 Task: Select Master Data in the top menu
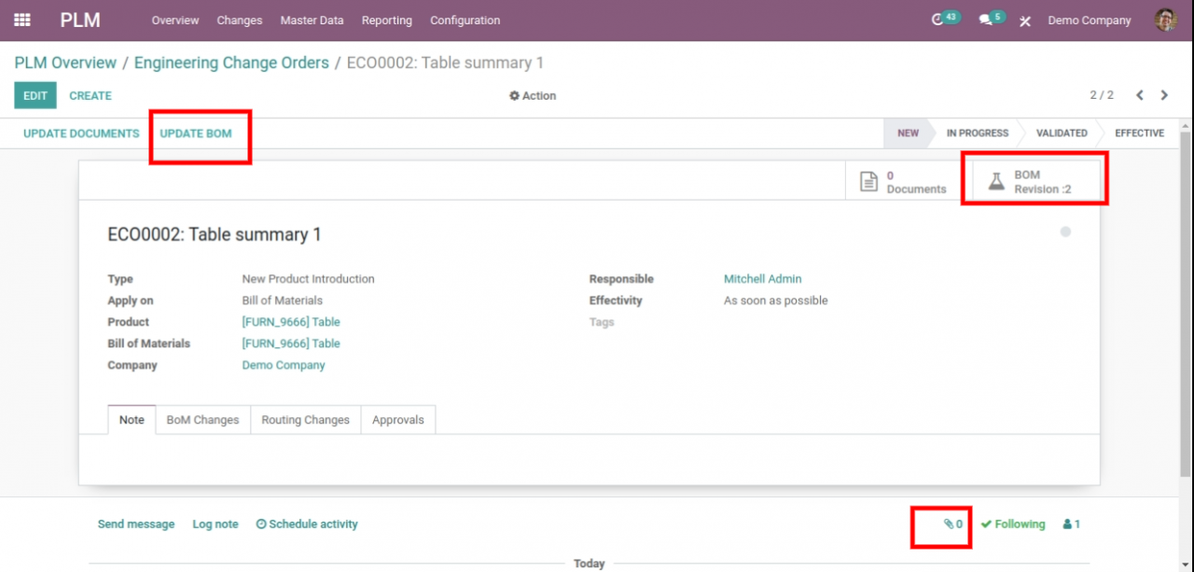click(x=312, y=20)
